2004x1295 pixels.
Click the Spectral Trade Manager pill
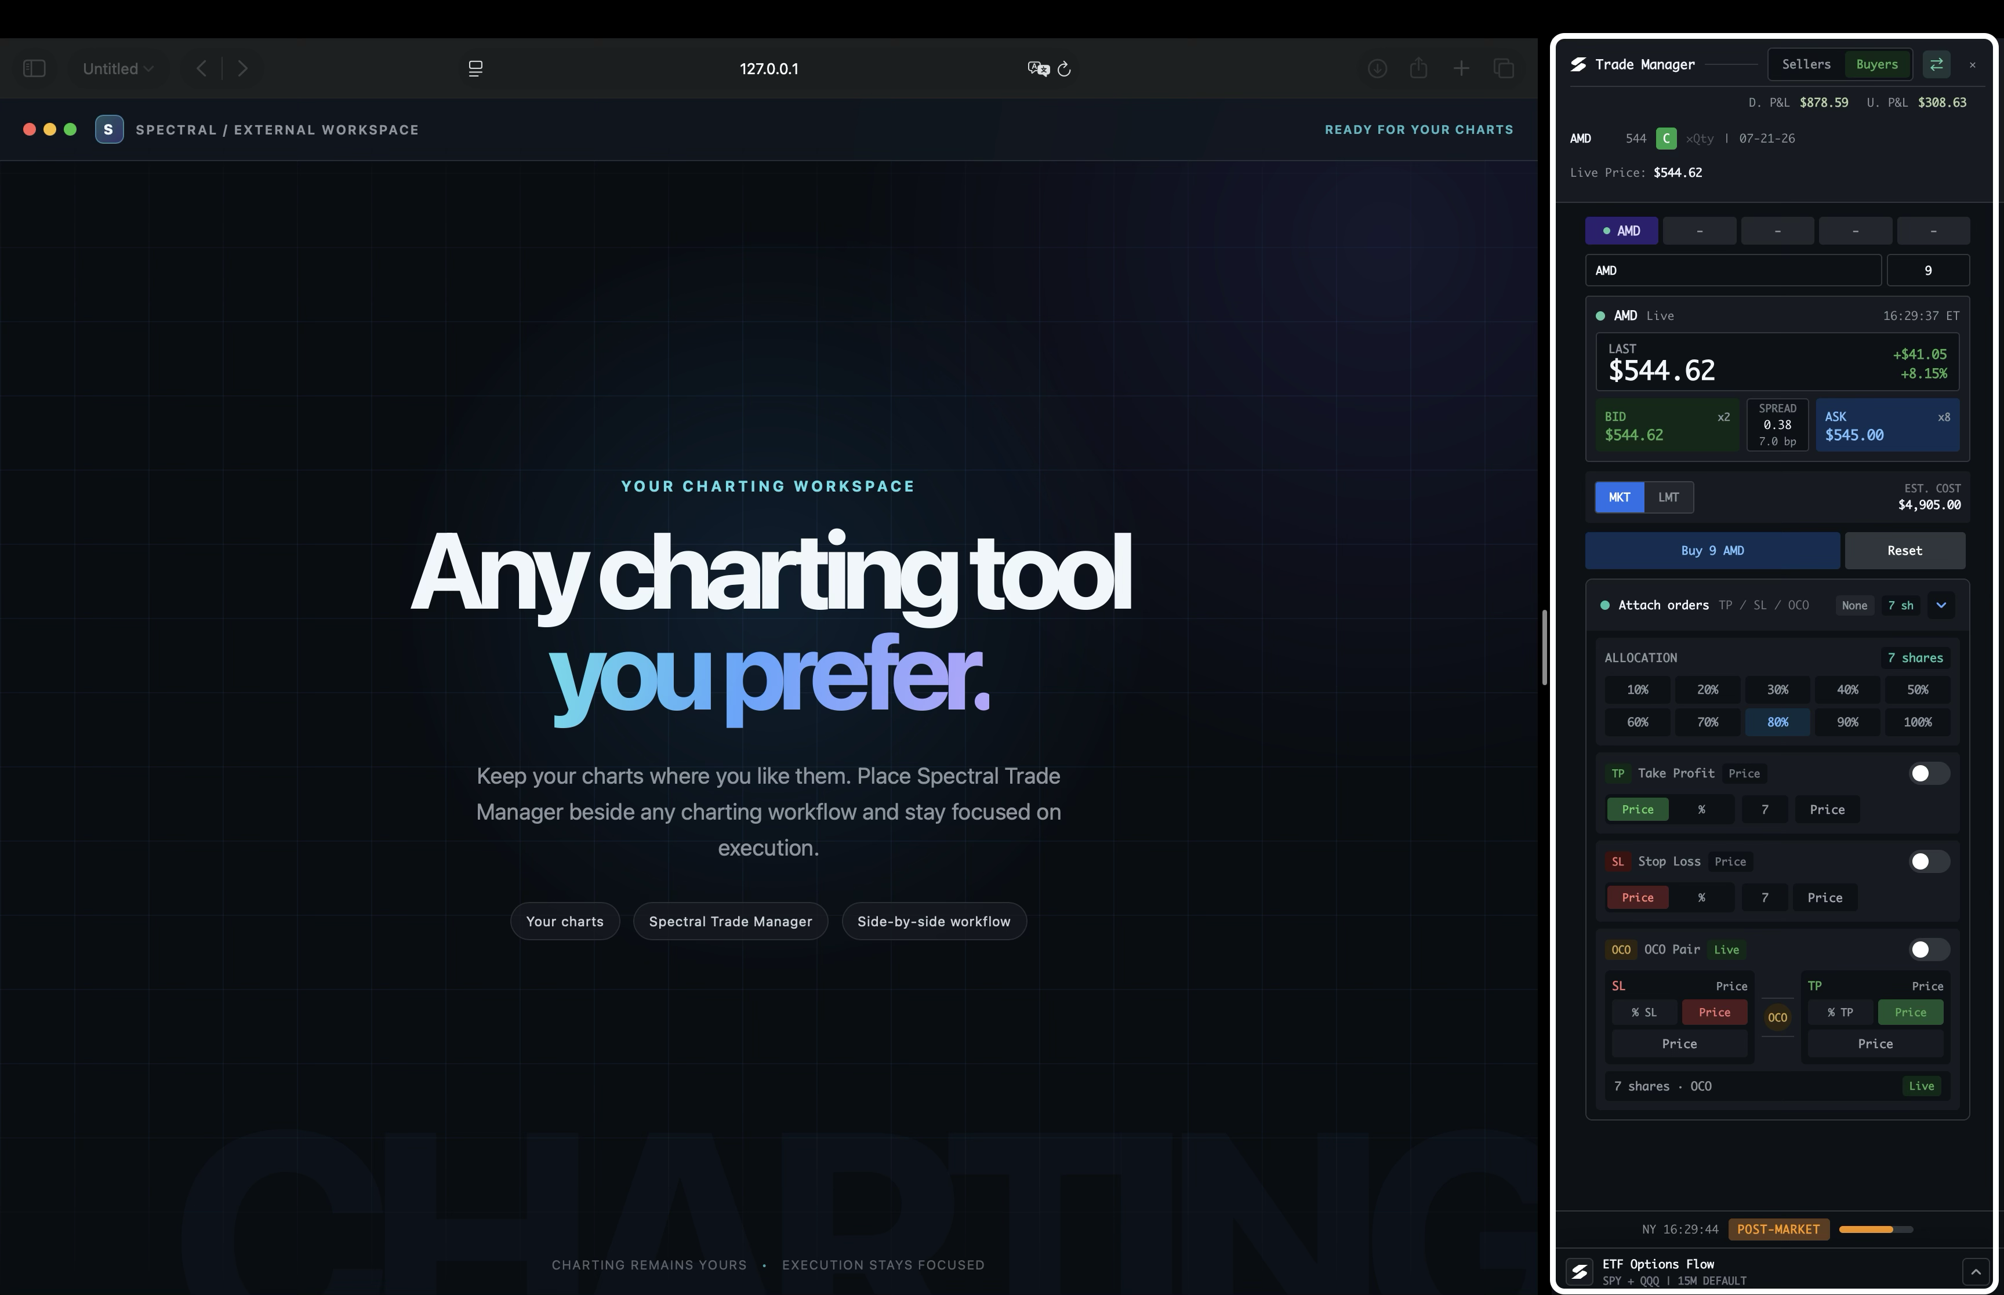[x=731, y=922]
